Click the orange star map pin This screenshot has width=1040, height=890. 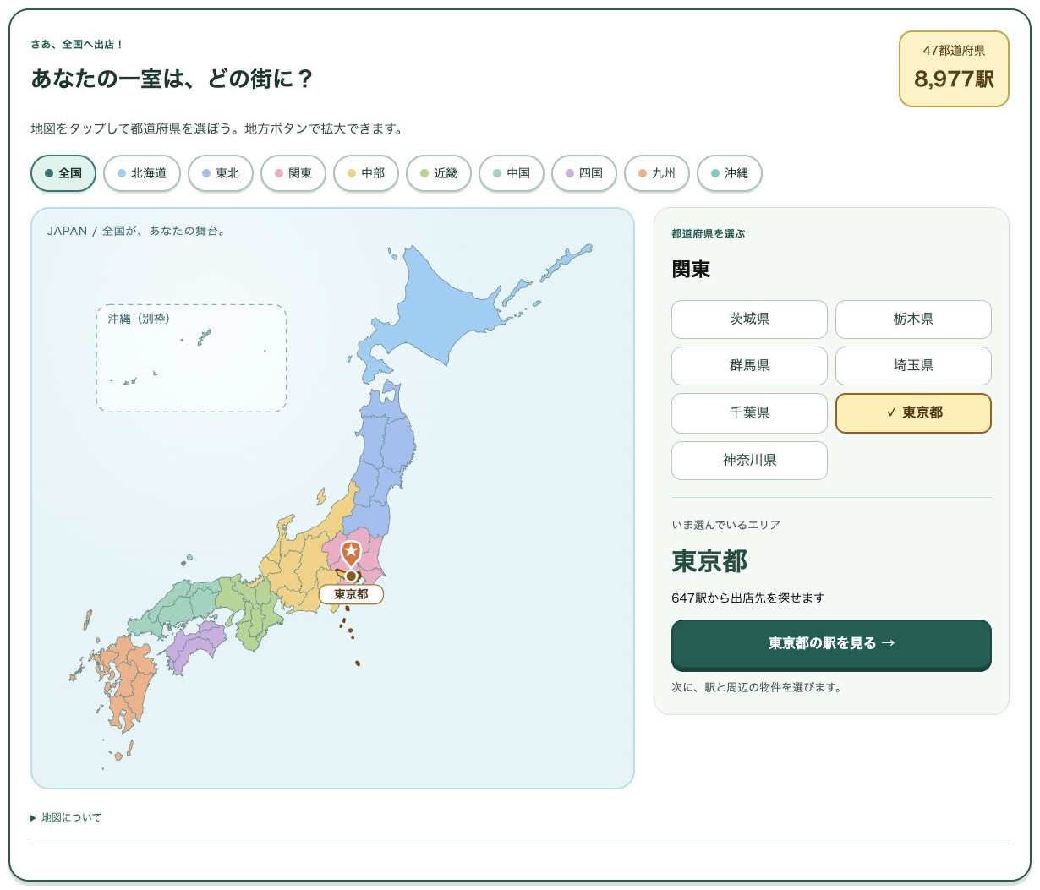click(x=351, y=554)
